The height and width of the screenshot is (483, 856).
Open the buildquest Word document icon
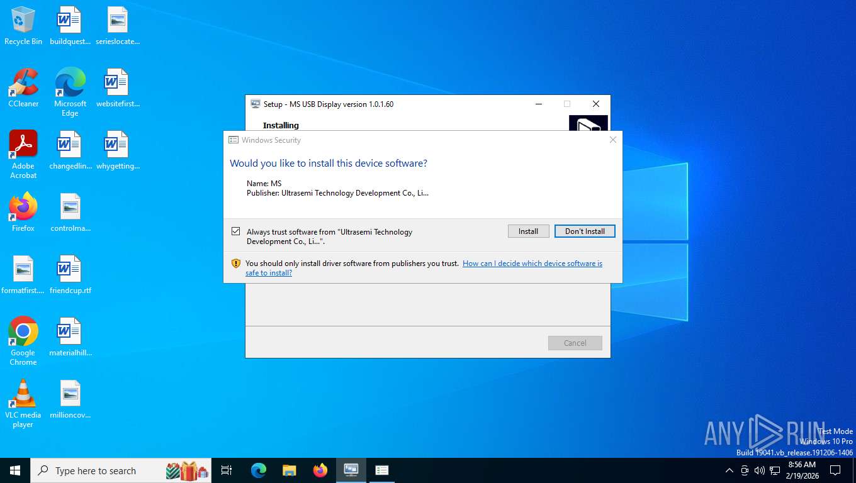(x=70, y=26)
